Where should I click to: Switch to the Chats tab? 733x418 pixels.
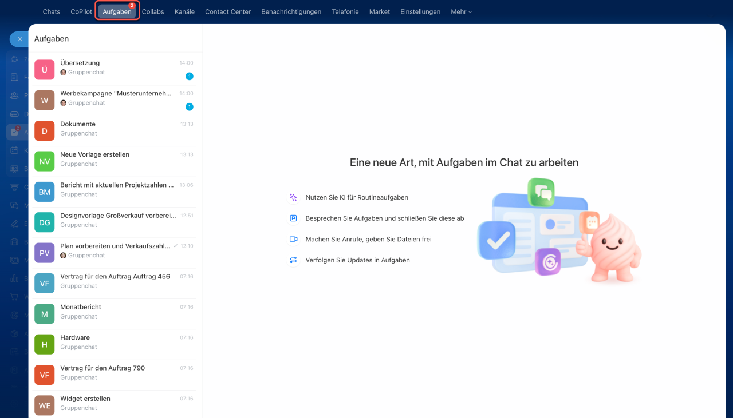coord(51,11)
